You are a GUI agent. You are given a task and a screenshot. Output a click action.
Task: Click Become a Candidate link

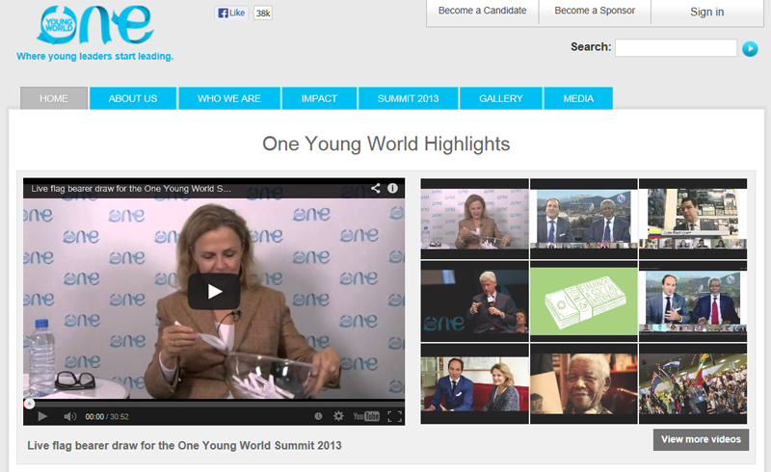483,11
